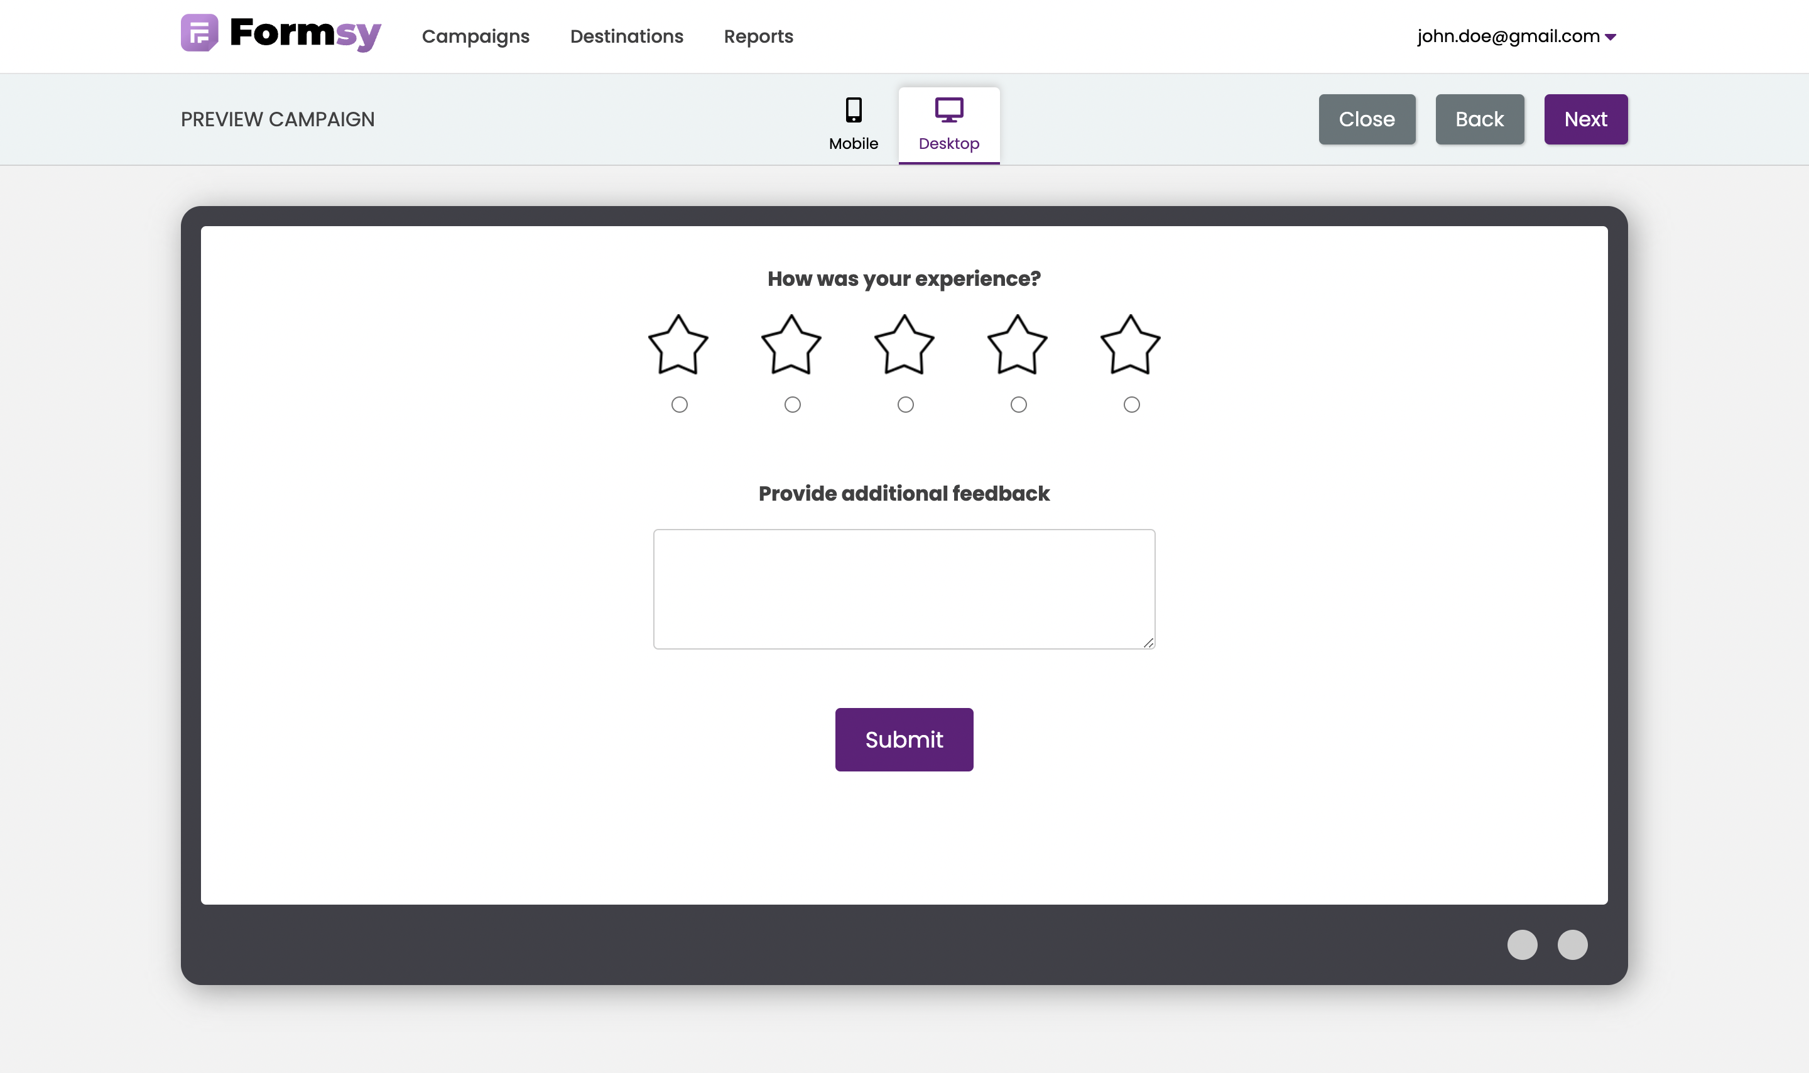1809x1073 pixels.
Task: Select the second star rating radio button
Action: (x=791, y=404)
